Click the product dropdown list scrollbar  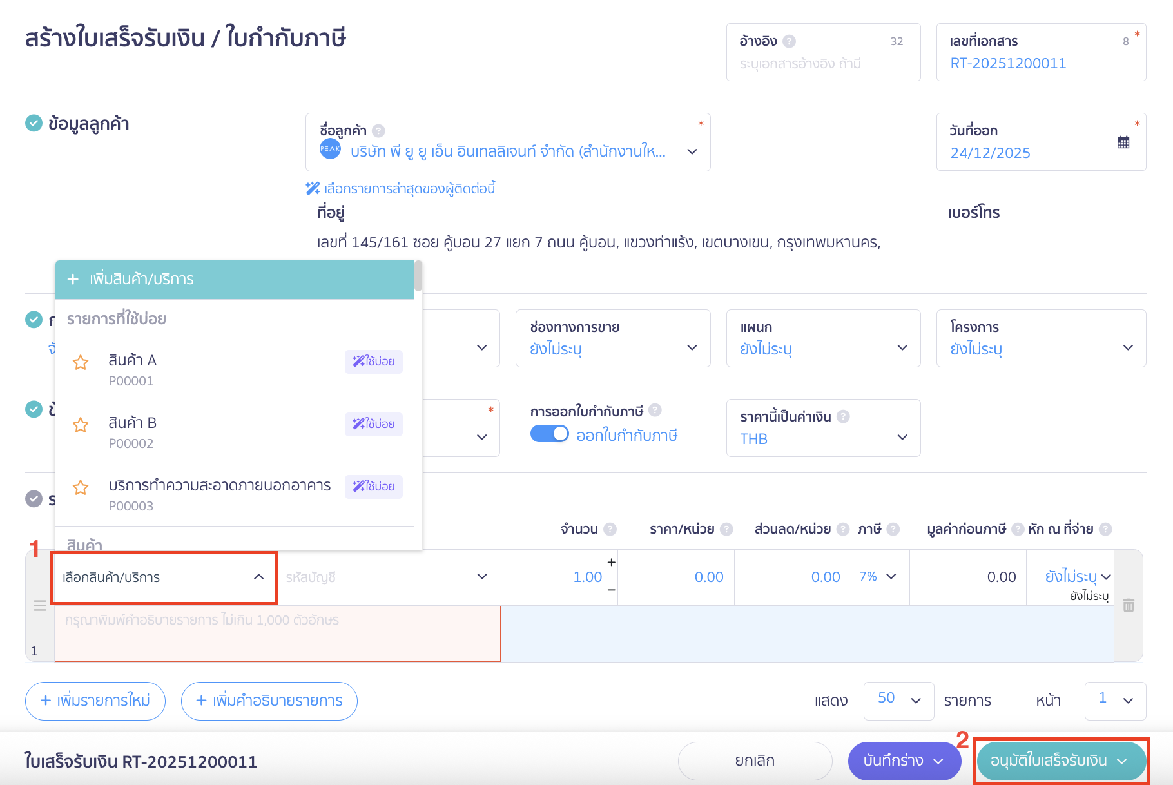418,277
